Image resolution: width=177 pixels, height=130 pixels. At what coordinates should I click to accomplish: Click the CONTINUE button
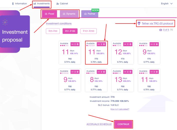(x=123, y=124)
